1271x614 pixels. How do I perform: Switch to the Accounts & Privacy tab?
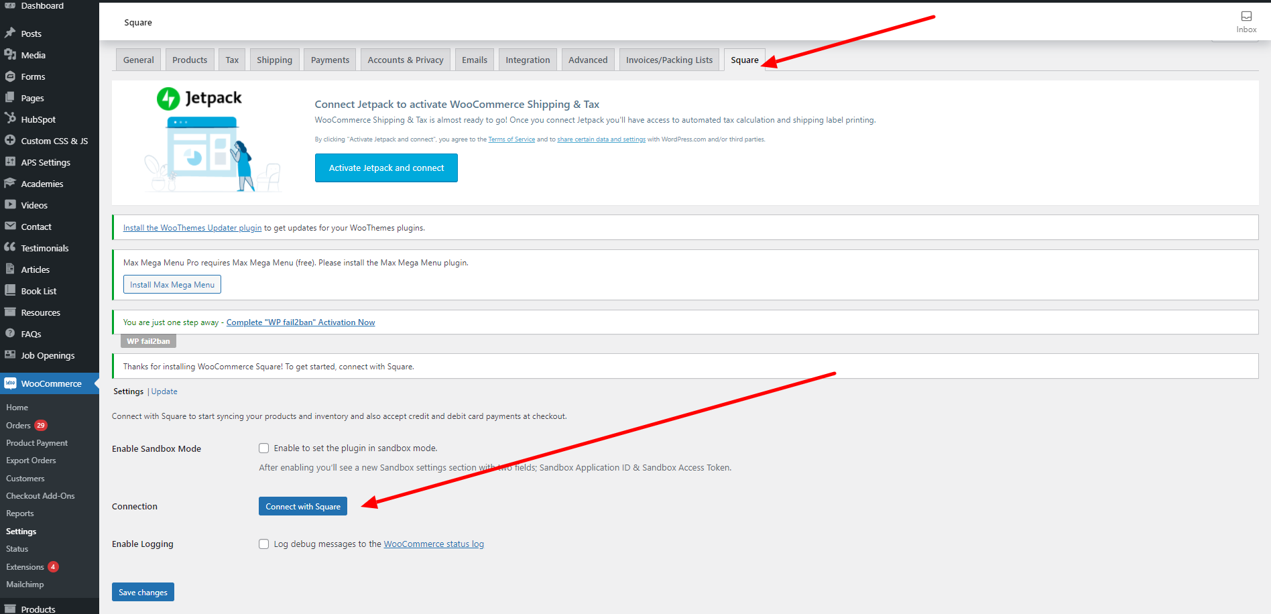[406, 60]
